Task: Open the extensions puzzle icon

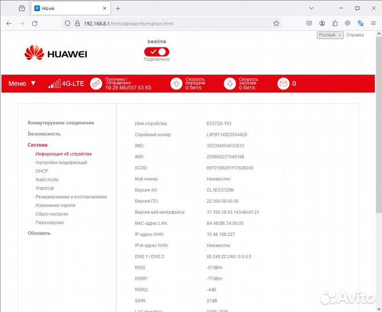Action: click(x=335, y=23)
